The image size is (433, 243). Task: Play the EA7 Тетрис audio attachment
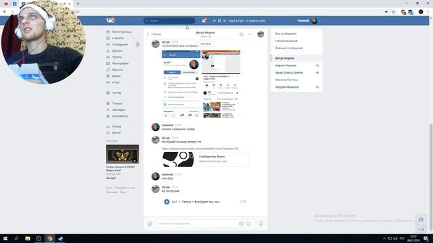point(167,202)
